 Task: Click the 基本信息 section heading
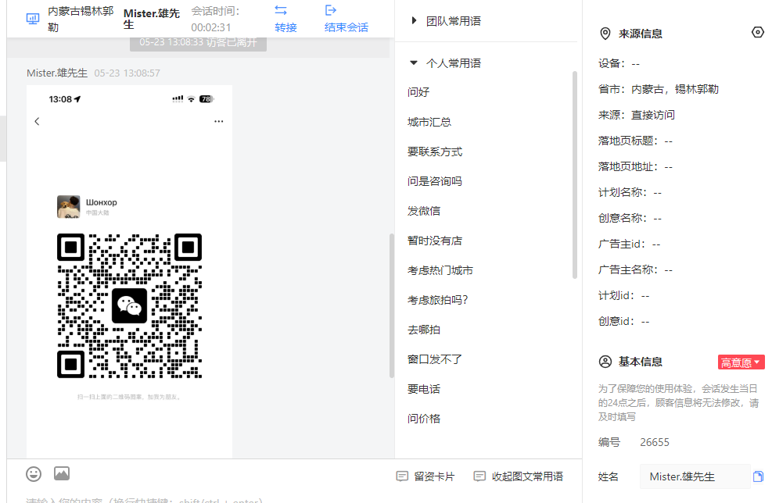(x=640, y=362)
